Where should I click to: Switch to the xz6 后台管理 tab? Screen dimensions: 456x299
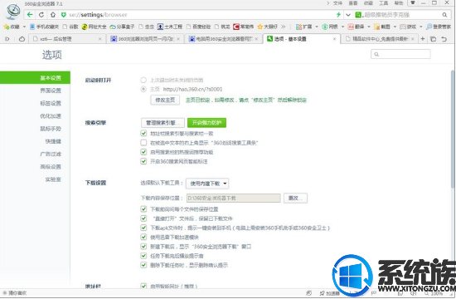(66, 39)
